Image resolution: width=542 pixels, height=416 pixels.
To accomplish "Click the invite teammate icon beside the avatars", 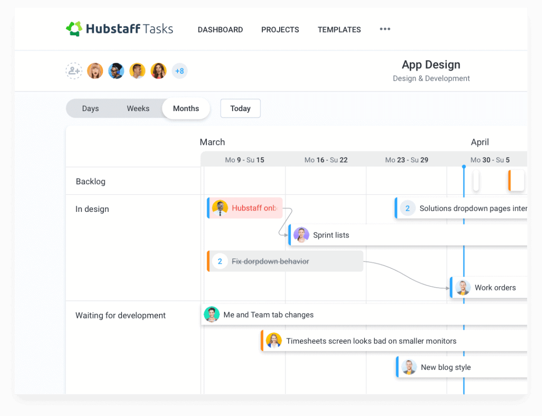I will [x=74, y=71].
